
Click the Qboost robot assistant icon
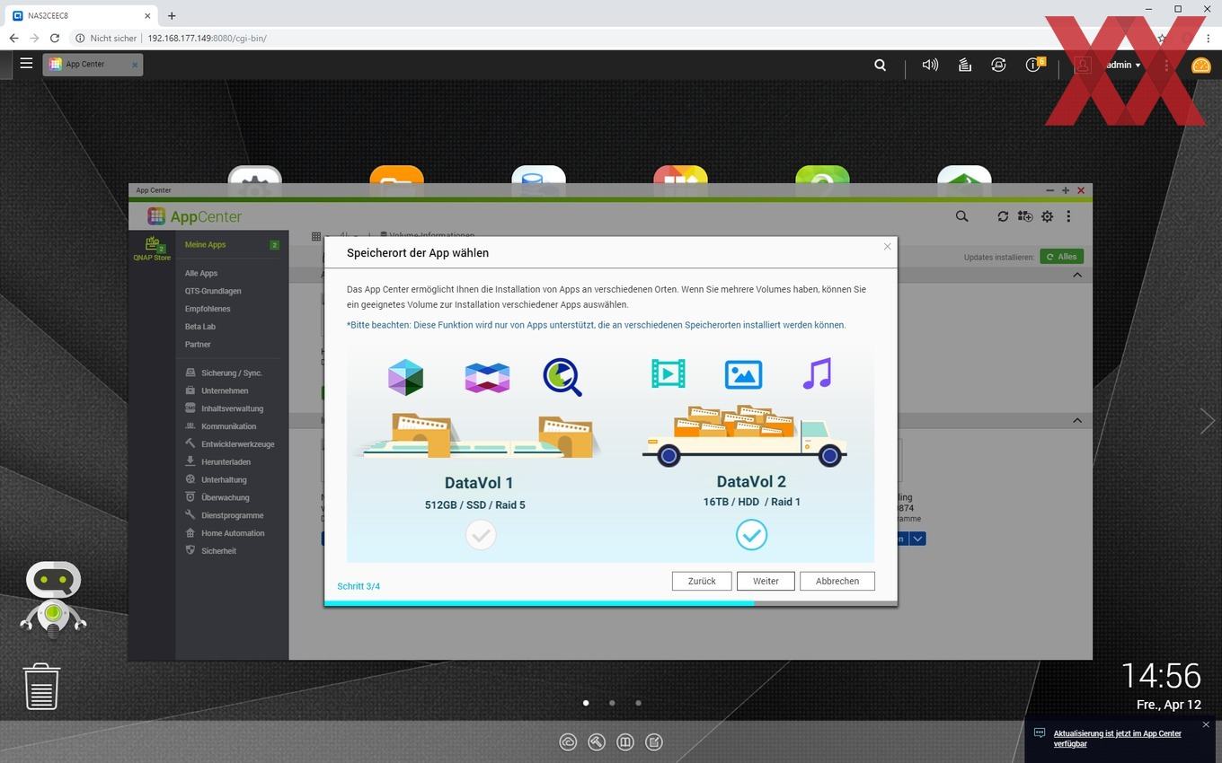(53, 599)
